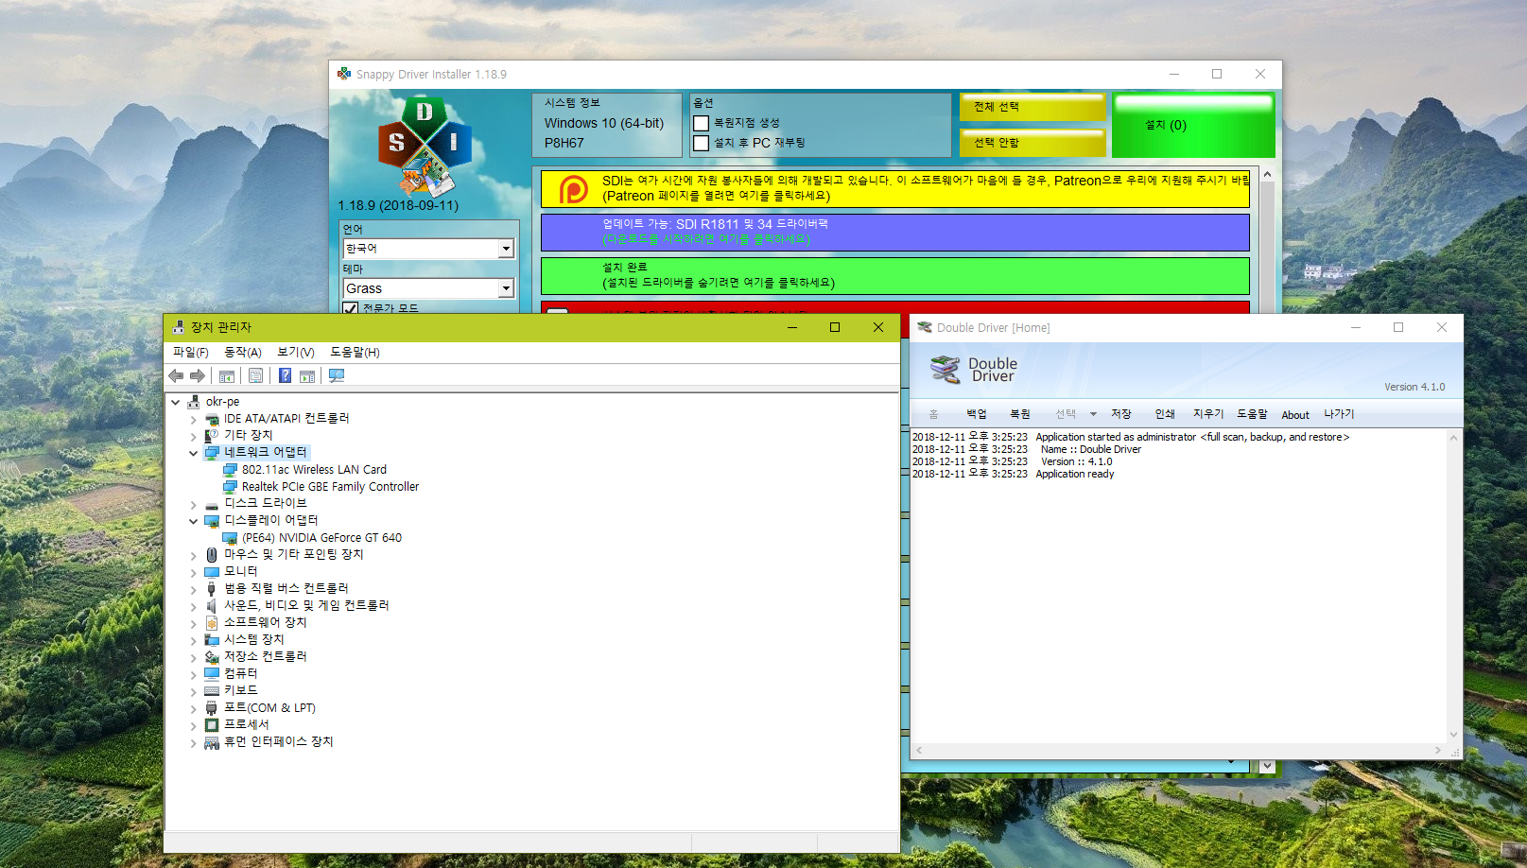The image size is (1527, 868).
Task: Select the 휴먼 인터페이스 장치 tree item
Action: [x=278, y=742]
